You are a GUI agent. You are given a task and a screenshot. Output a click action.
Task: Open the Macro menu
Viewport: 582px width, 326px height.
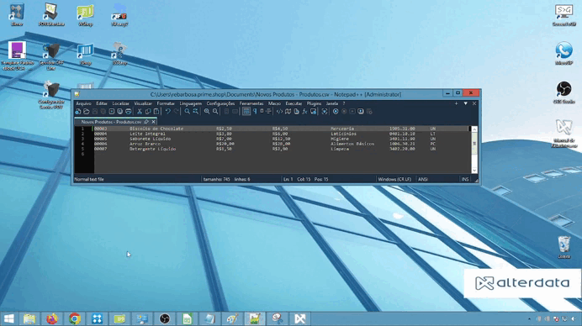(274, 103)
